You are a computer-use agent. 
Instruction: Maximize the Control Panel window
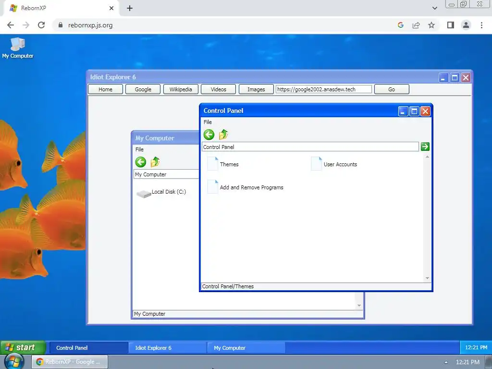pyautogui.click(x=414, y=111)
